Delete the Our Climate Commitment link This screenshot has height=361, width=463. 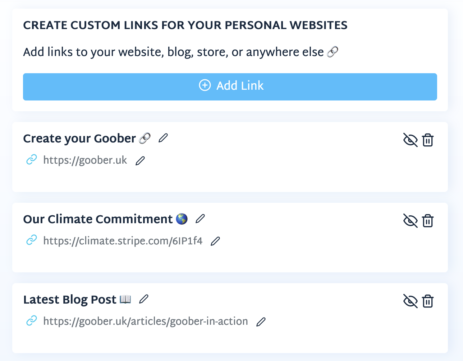pos(428,221)
